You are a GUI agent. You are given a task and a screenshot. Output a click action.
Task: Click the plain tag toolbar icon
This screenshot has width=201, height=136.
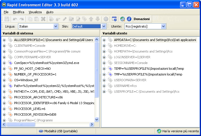point(84,19)
